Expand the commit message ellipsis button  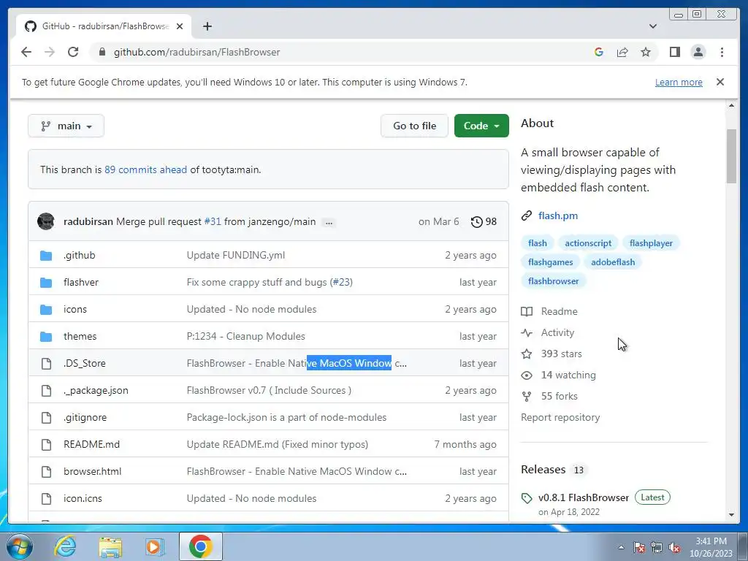329,222
